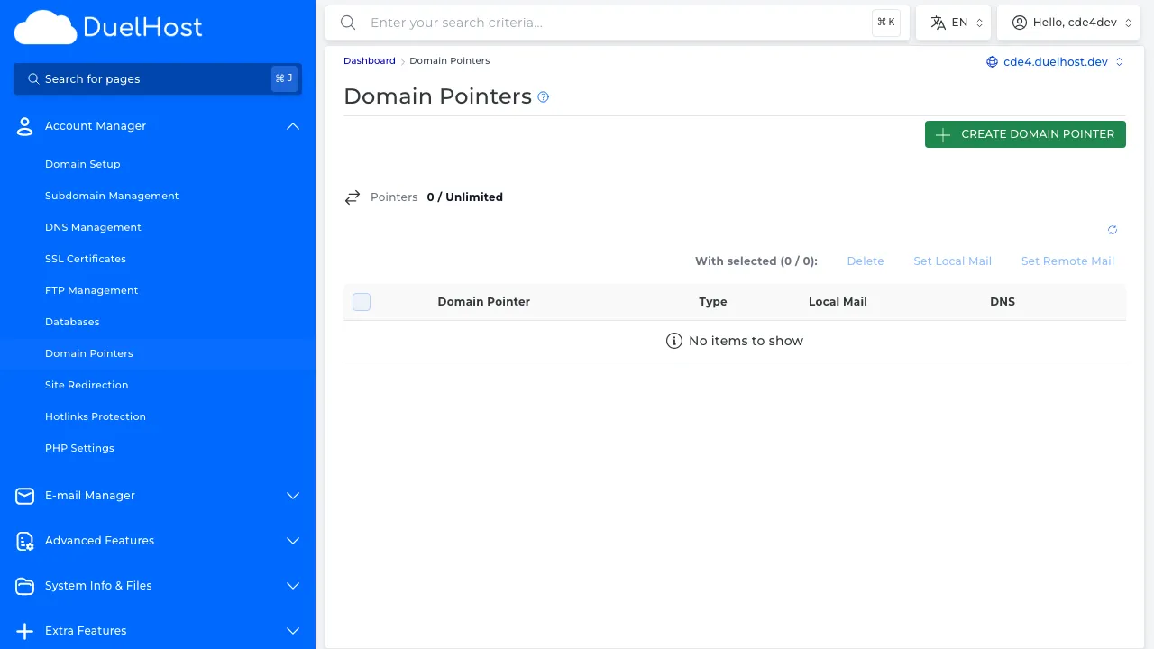The image size is (1154, 649).
Task: Expand the E-mail Manager section
Action: (x=292, y=496)
